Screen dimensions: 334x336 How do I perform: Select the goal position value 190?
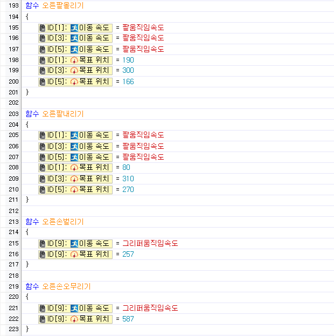128,60
